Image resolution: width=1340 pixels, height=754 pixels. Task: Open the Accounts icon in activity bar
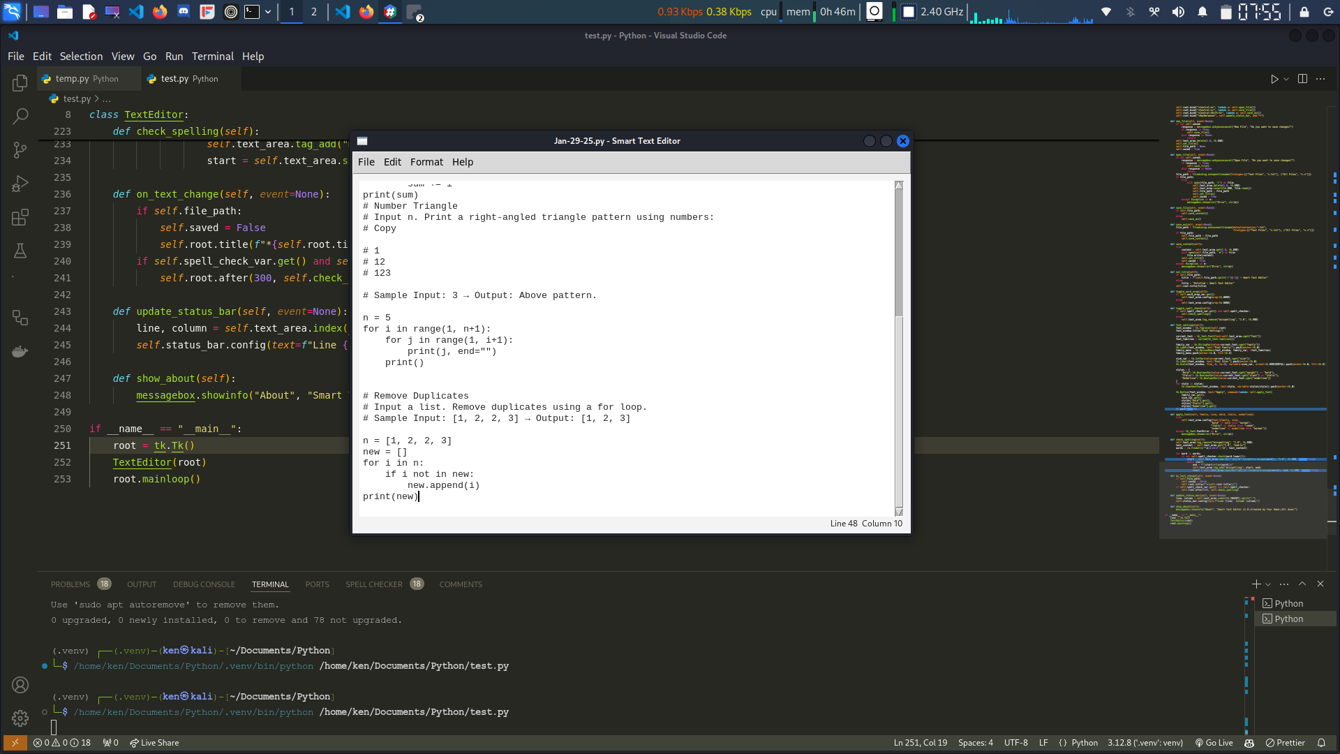pyautogui.click(x=20, y=685)
